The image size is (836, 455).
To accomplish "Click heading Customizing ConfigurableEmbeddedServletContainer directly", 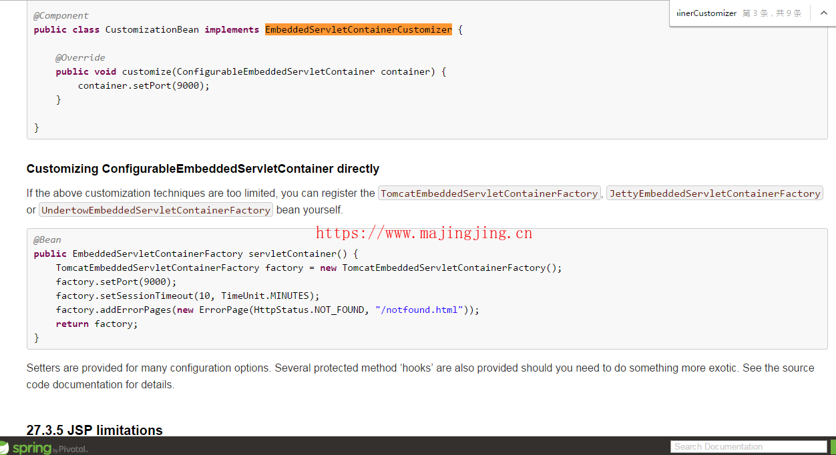I will [x=203, y=169].
